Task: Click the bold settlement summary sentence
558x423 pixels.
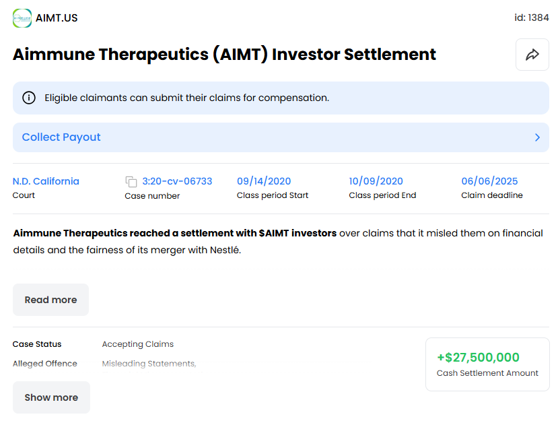Action: (x=175, y=233)
